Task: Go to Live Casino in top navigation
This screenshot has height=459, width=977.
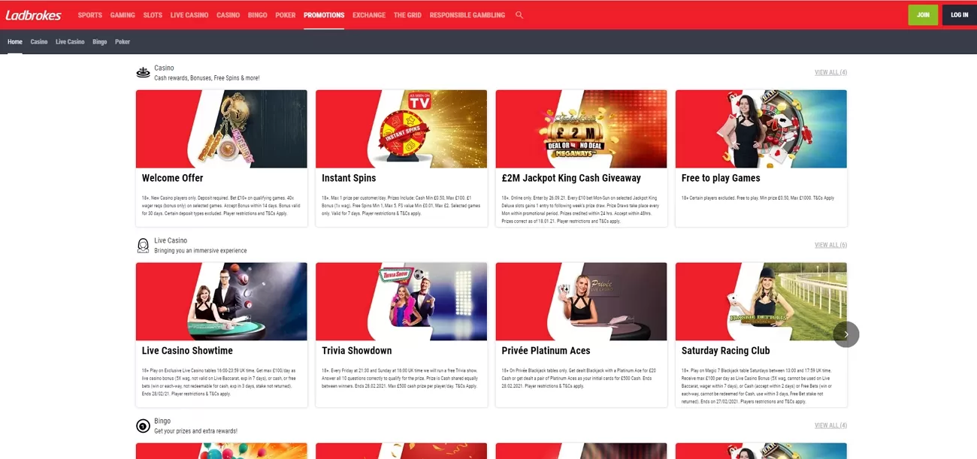Action: pyautogui.click(x=189, y=15)
